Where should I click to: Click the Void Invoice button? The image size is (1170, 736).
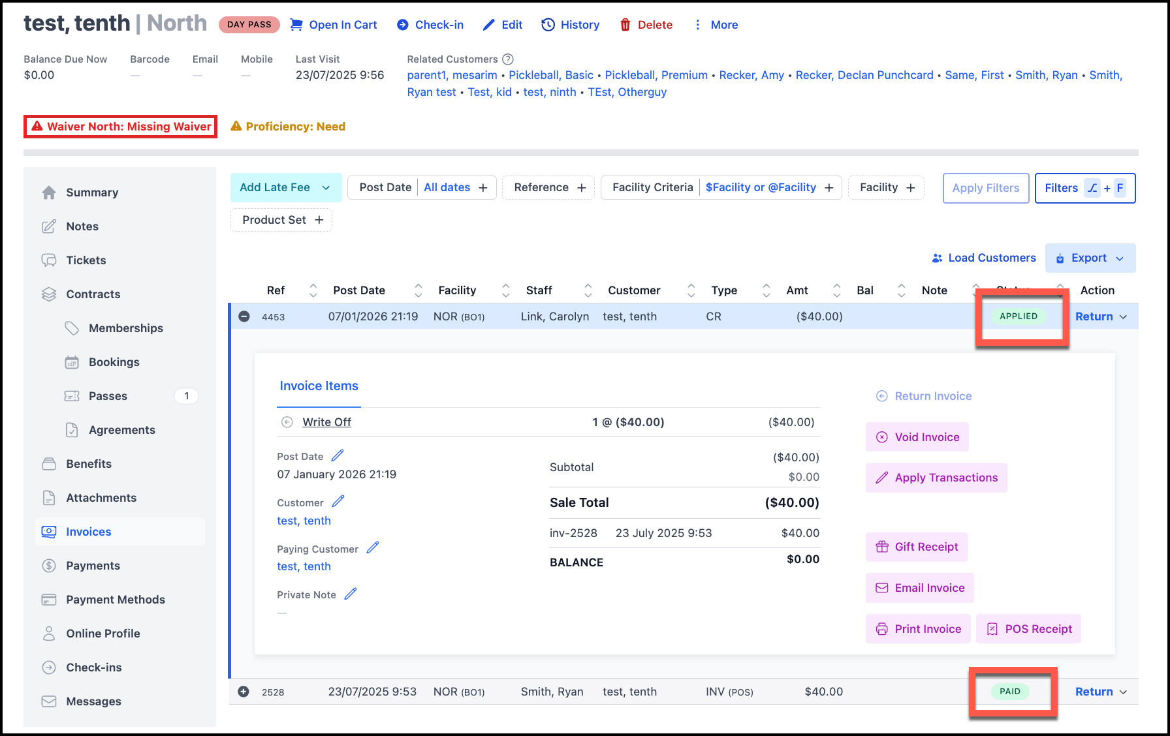(917, 437)
